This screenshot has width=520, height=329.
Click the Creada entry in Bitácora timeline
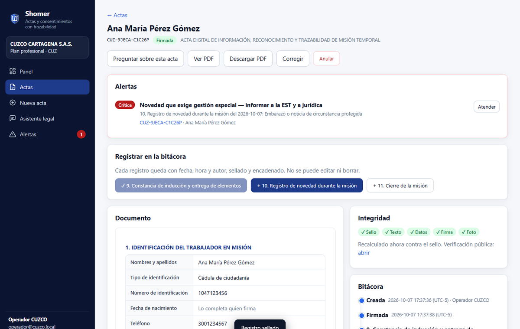click(x=375, y=300)
